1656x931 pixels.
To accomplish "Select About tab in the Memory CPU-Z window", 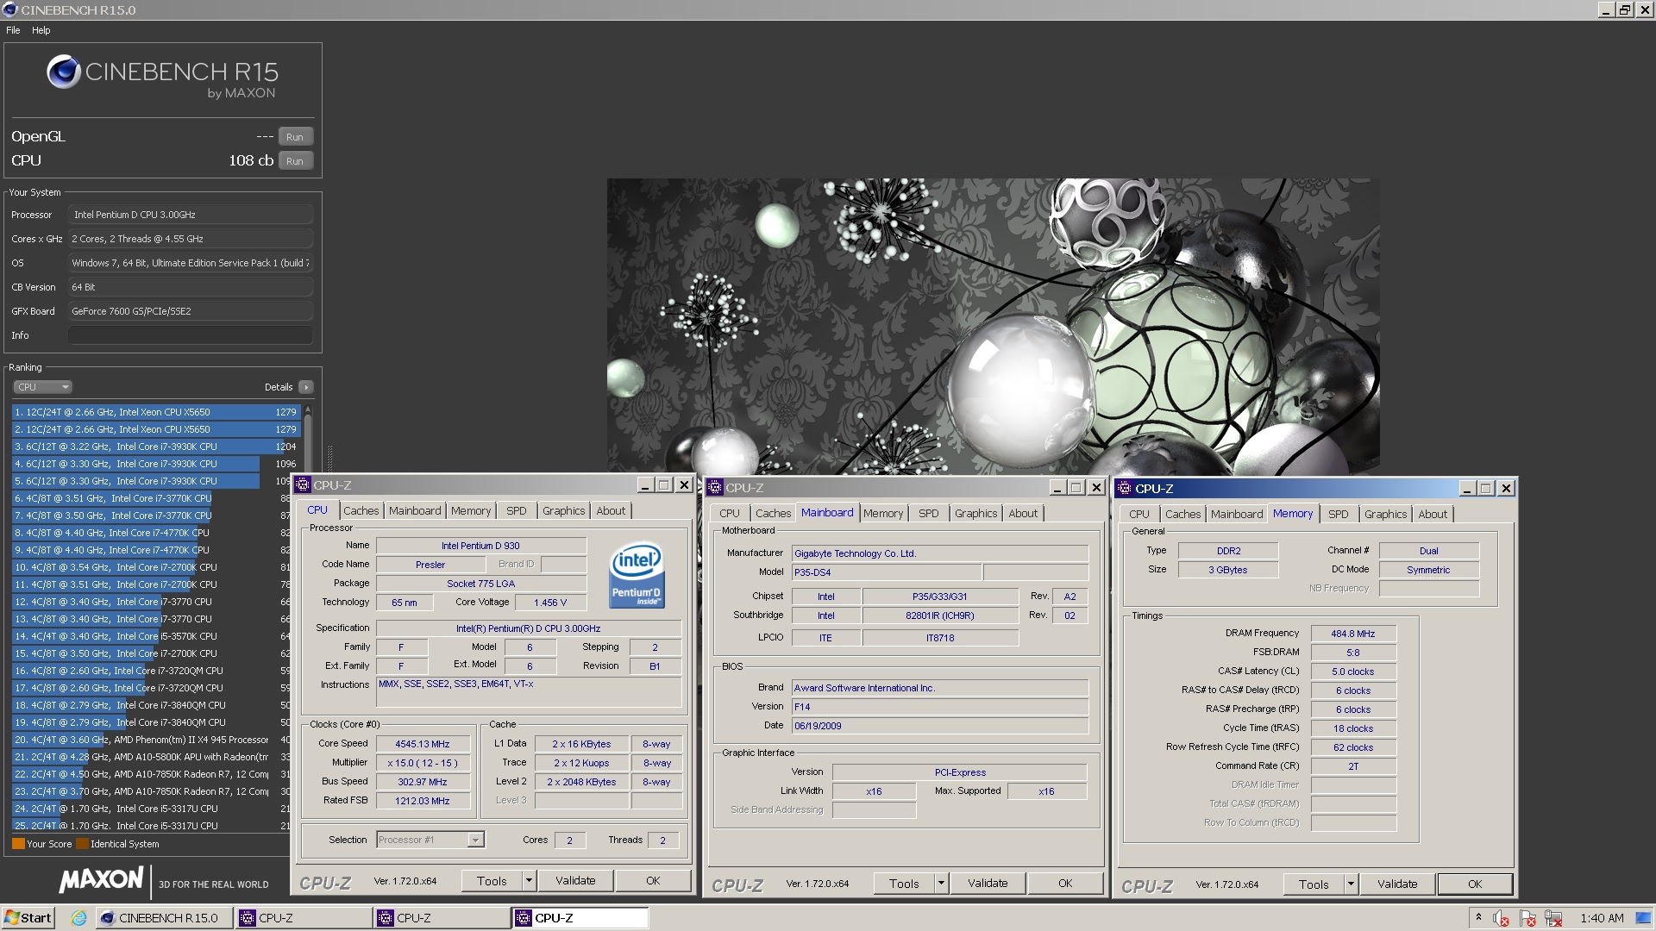I will tap(1433, 515).
